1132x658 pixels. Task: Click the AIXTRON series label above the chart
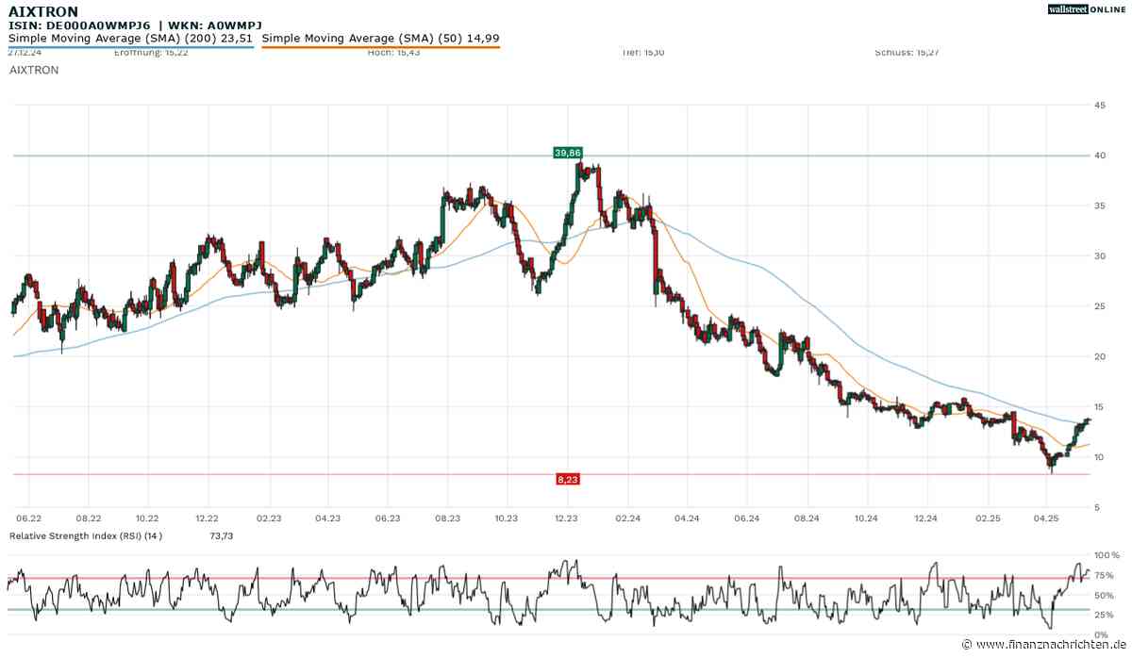tap(33, 71)
